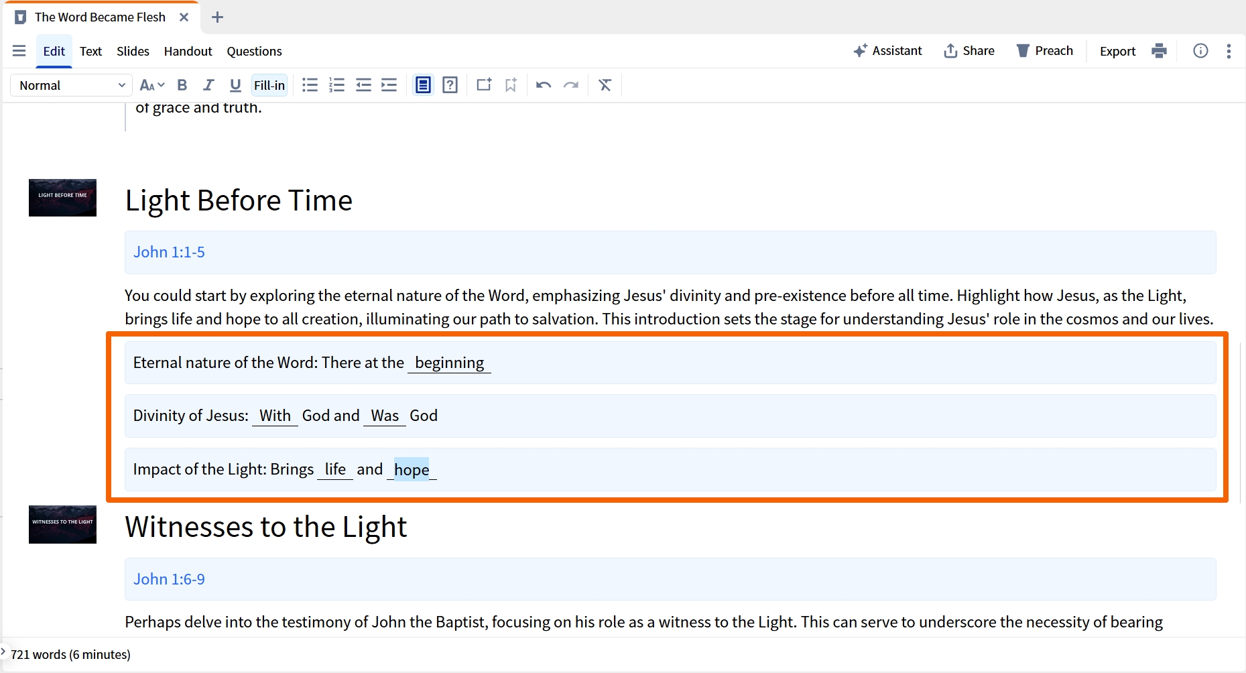1246x673 pixels.
Task: Switch to the Slides tab
Action: click(x=133, y=51)
